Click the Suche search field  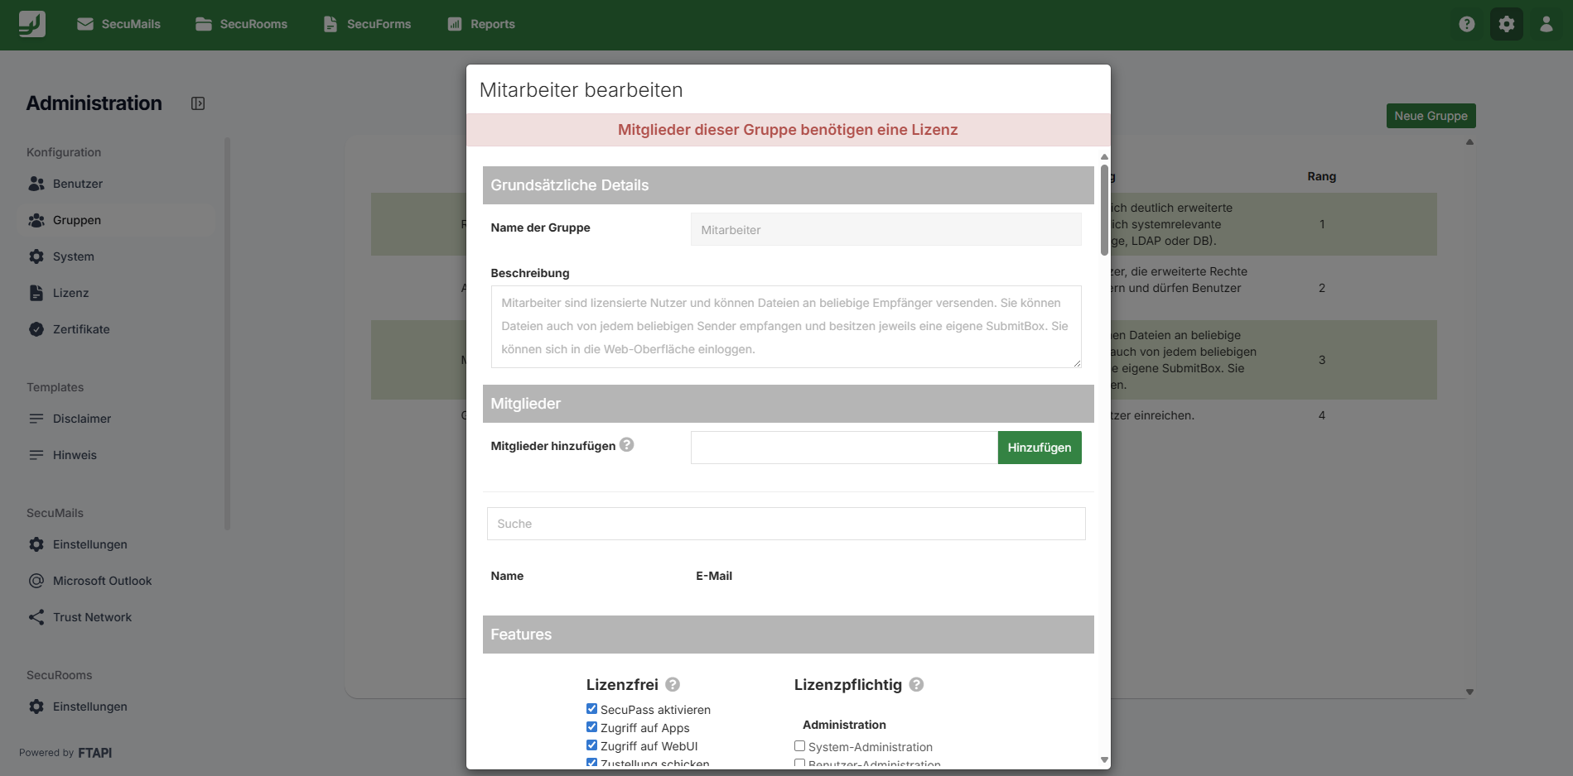[785, 524]
